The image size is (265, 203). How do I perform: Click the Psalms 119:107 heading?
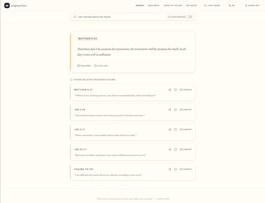coord(84,169)
